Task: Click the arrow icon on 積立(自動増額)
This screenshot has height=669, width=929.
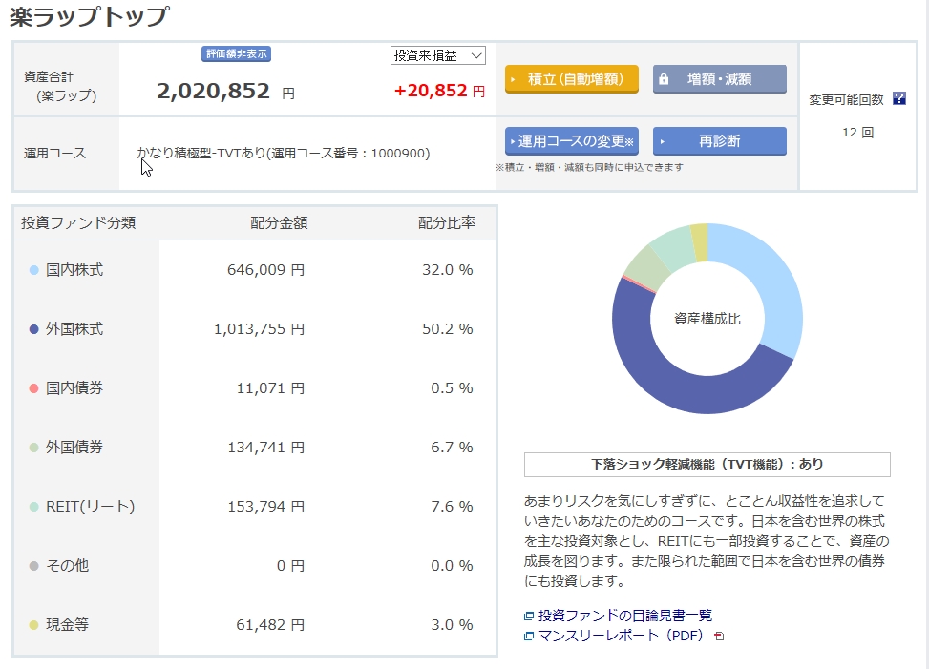Action: click(514, 79)
